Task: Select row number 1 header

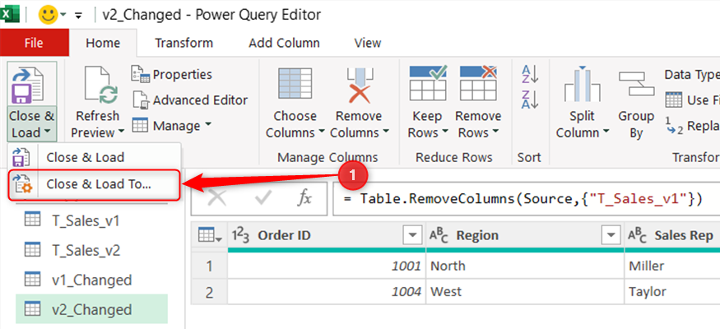Action: (209, 266)
